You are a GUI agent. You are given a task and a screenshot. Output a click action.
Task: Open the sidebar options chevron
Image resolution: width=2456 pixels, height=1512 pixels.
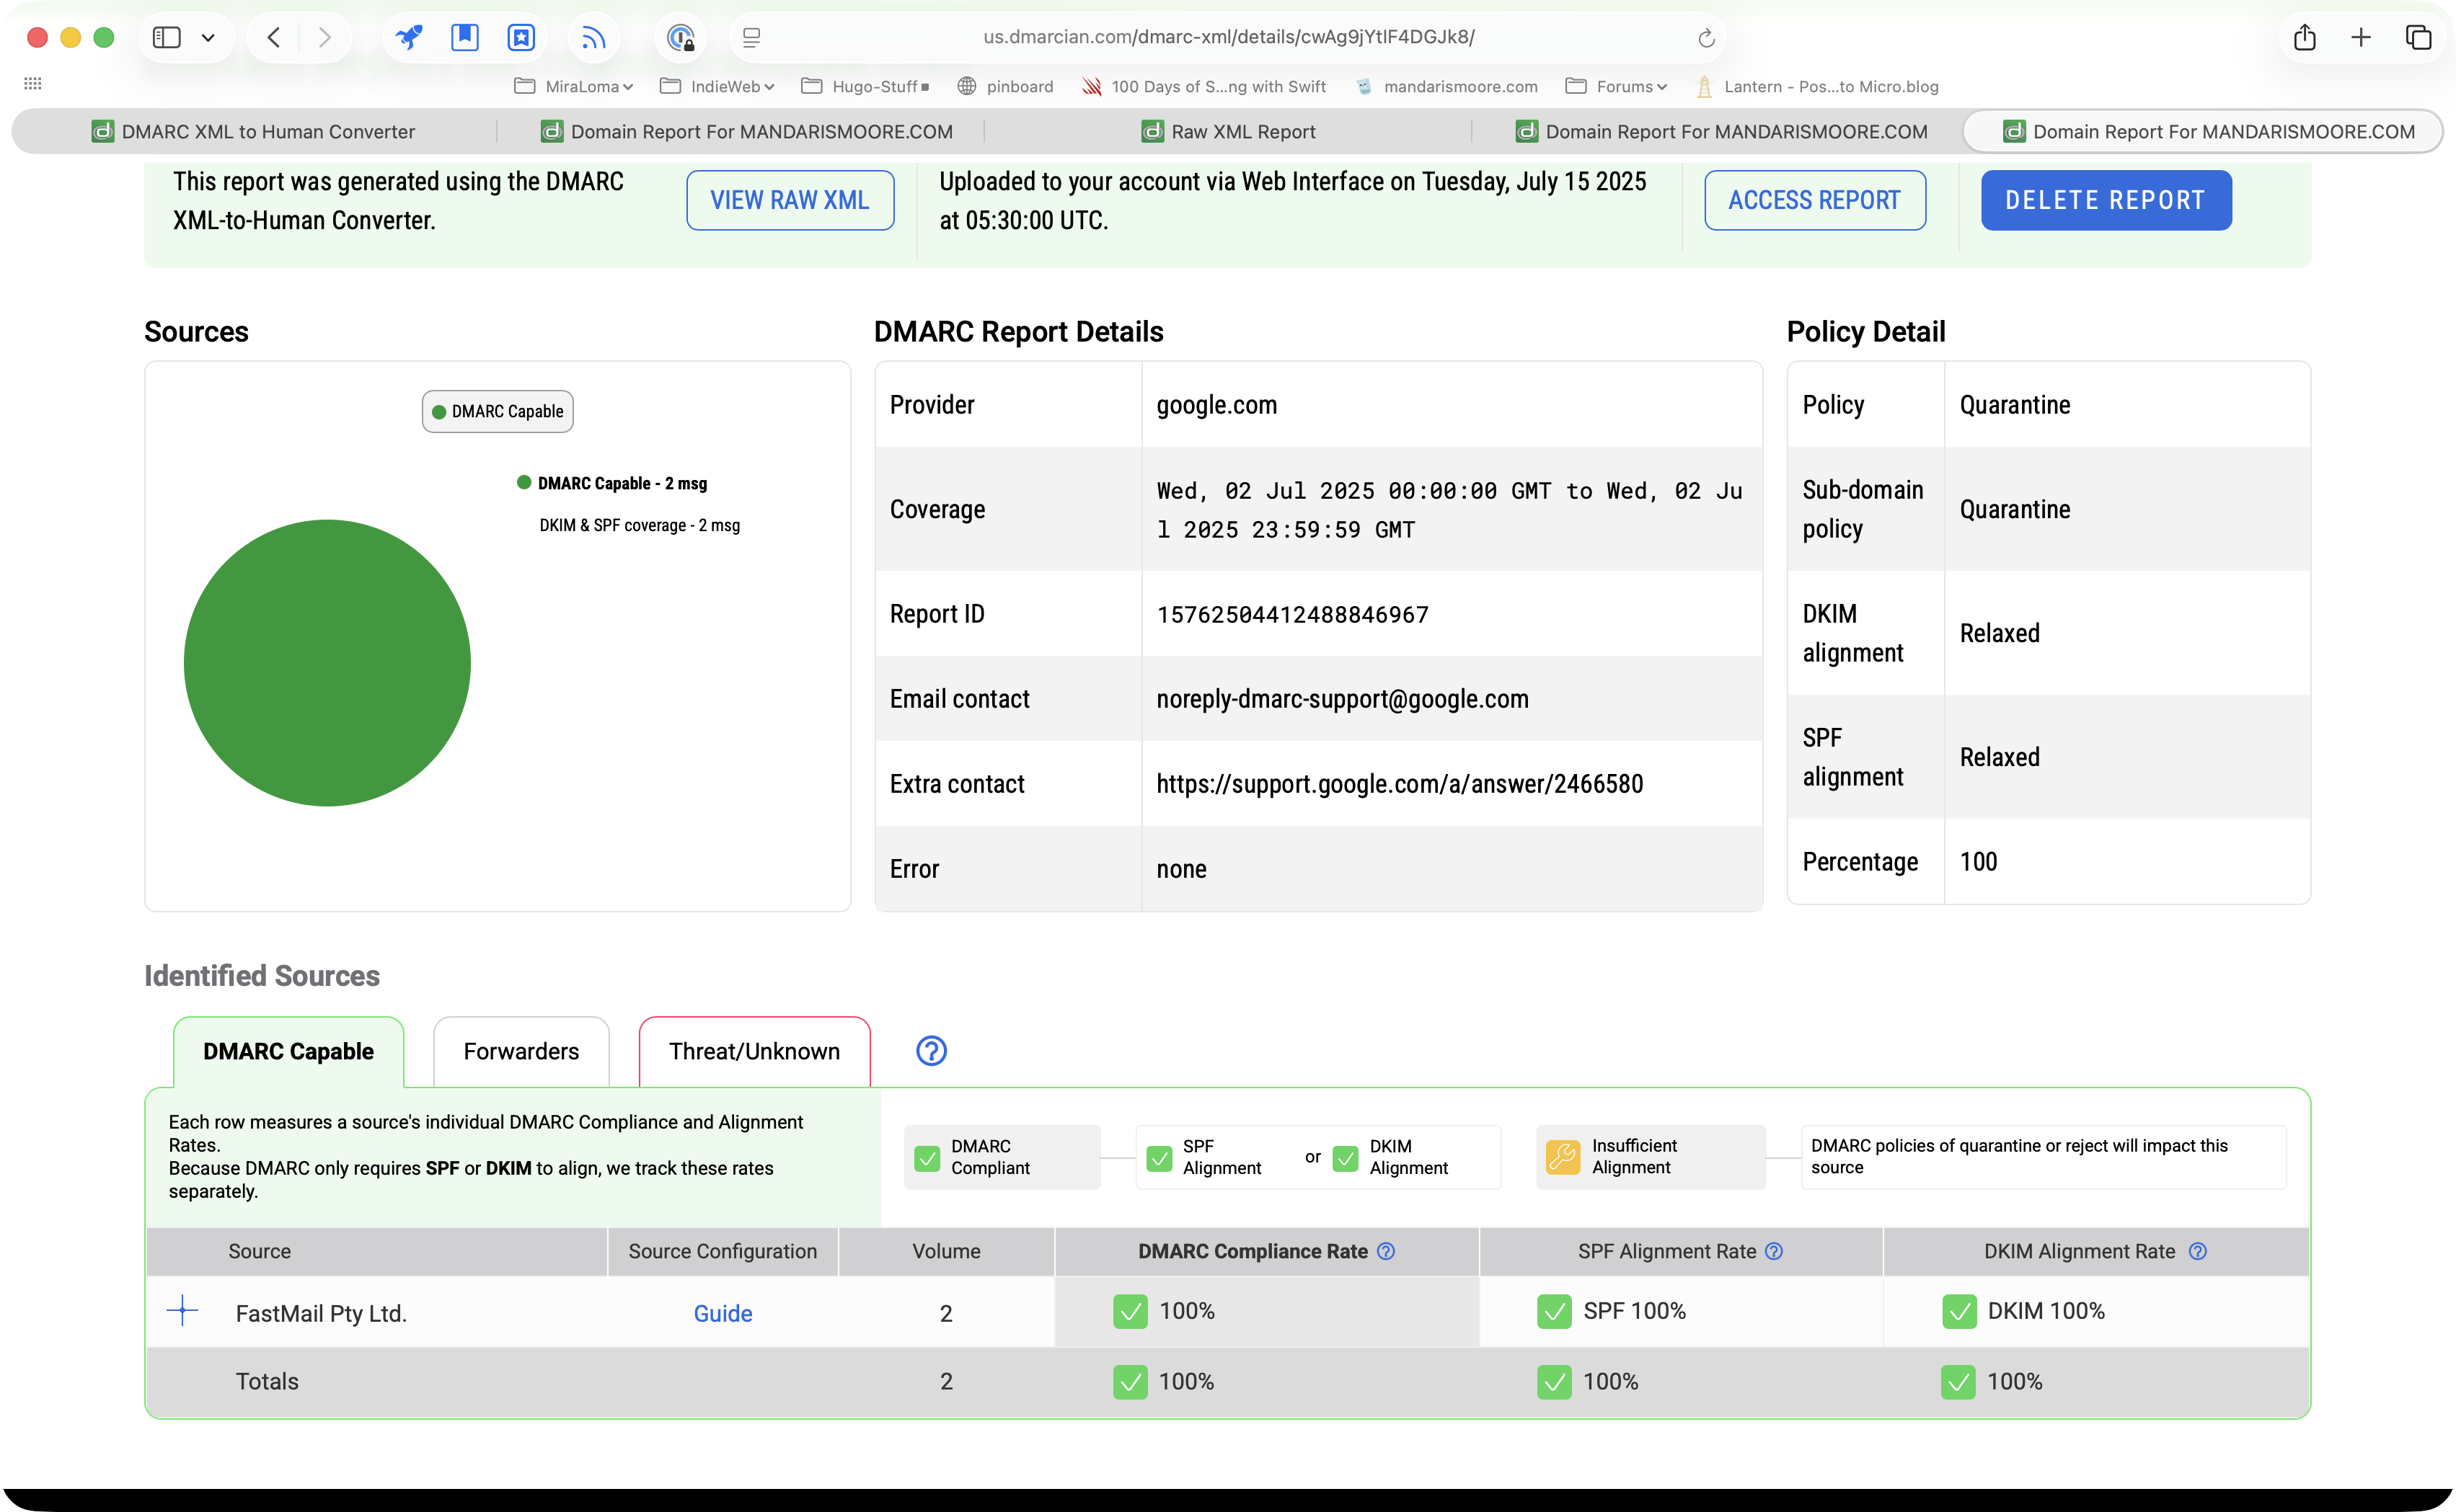coord(208,38)
